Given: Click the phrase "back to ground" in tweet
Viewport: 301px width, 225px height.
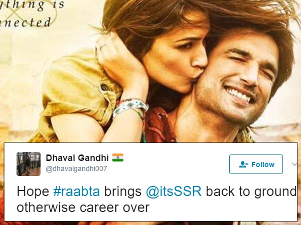Looking at the screenshot, I should click(x=251, y=192).
